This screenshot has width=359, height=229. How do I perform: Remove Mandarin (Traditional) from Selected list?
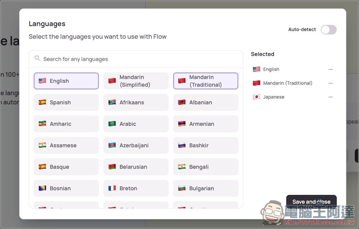[330, 83]
